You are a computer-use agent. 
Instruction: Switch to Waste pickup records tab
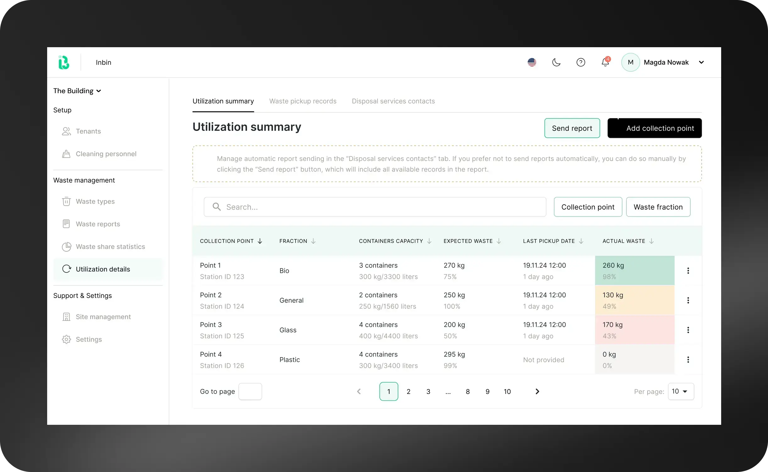click(x=303, y=101)
